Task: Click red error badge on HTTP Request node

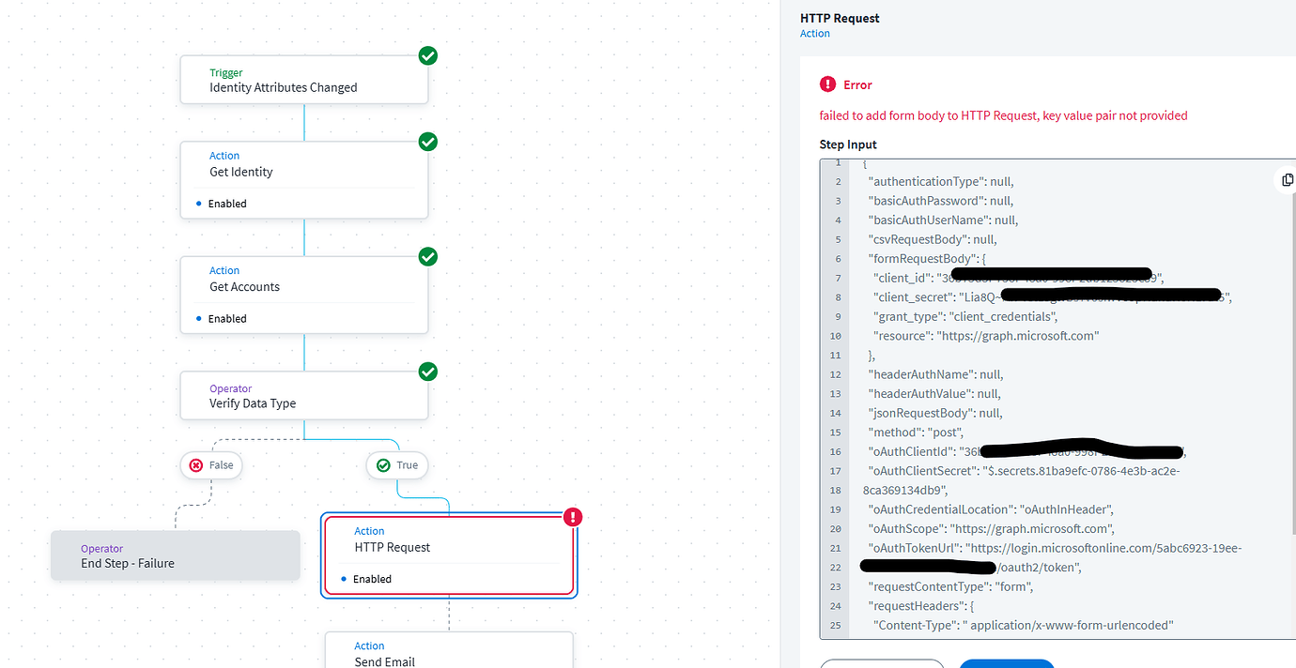Action: coord(573,516)
